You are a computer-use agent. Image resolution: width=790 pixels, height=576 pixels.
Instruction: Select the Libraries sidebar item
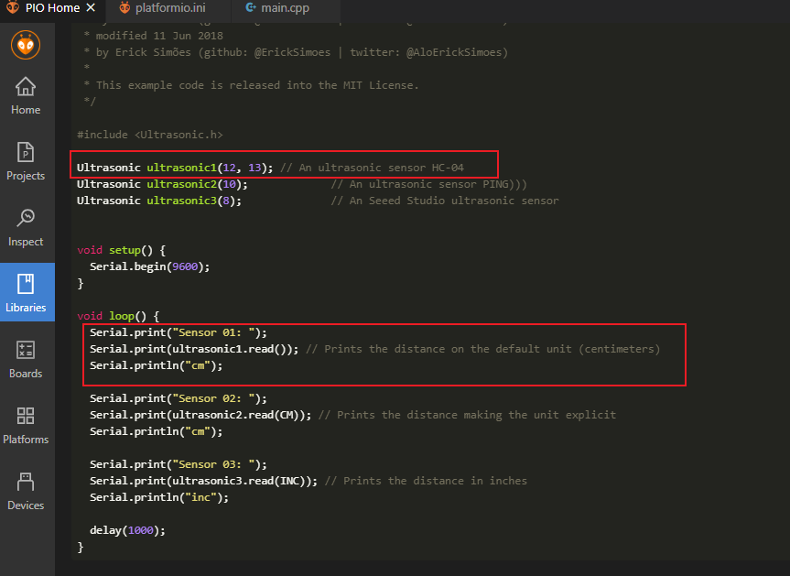[27, 295]
